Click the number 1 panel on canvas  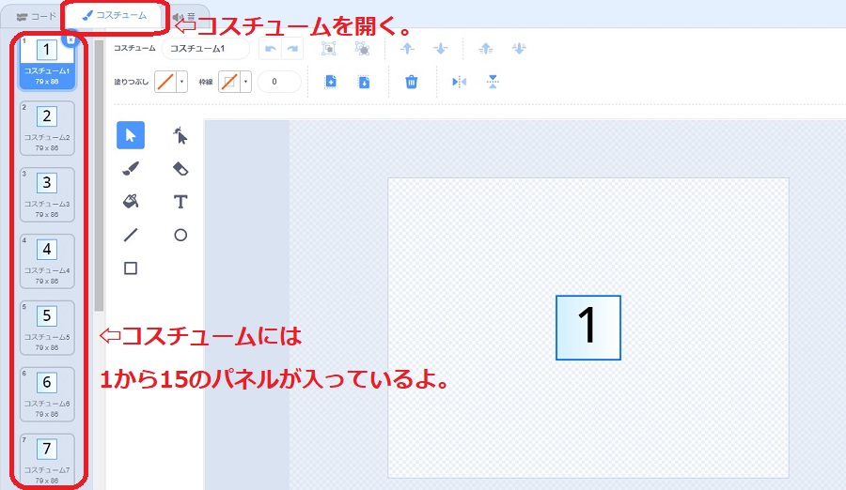[588, 328]
